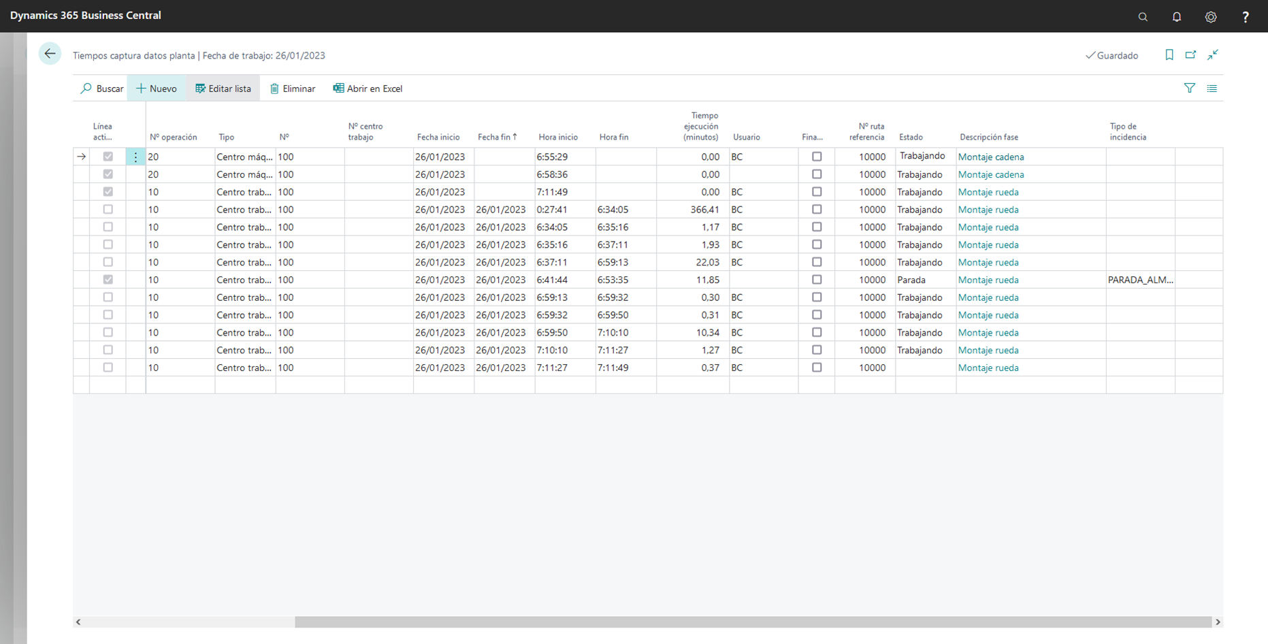Open Montaje cadena link in 6:58:36 row
Image resolution: width=1268 pixels, height=644 pixels.
point(991,175)
